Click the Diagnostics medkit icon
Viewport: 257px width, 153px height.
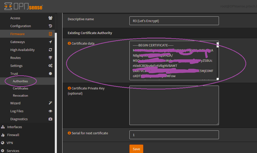(50, 119)
